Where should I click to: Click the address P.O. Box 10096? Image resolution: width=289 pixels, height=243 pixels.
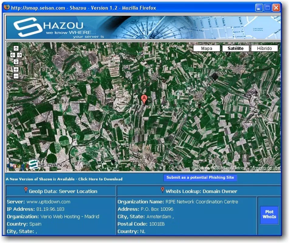click(157, 209)
